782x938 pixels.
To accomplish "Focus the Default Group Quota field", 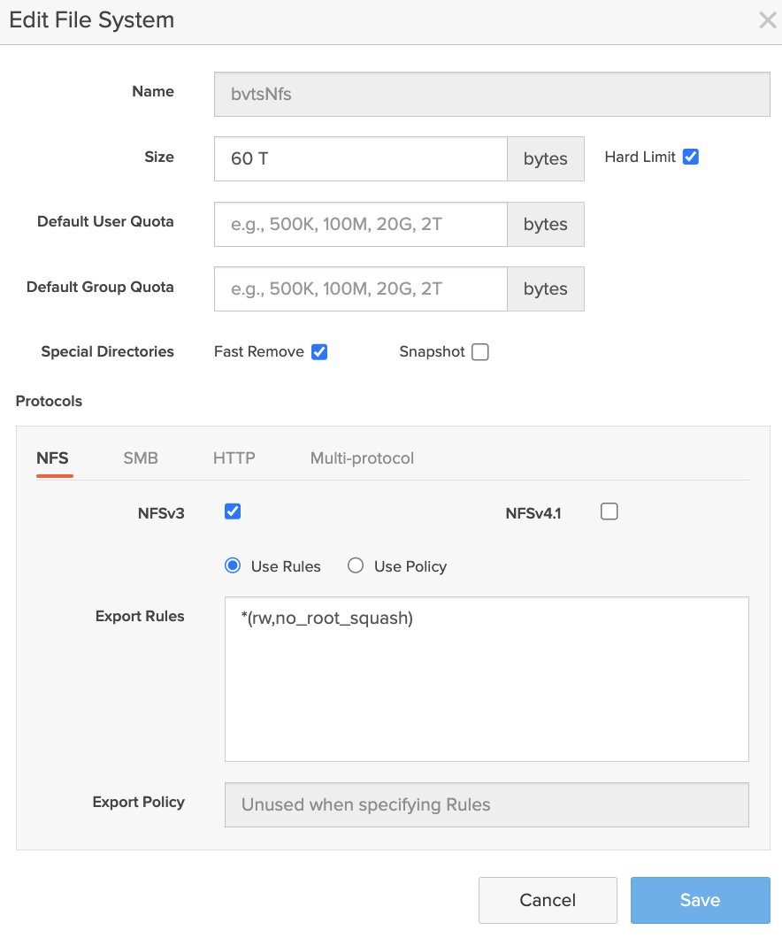I will [360, 288].
